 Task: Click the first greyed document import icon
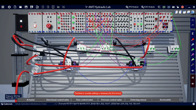[43, 7]
